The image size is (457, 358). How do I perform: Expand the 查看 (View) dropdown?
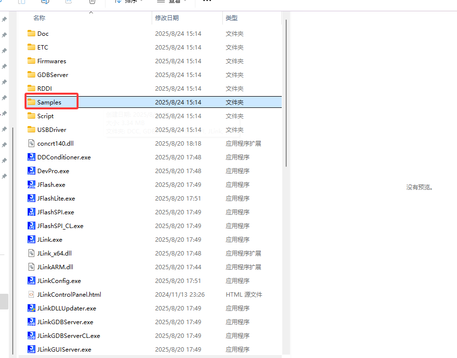pyautogui.click(x=173, y=1)
